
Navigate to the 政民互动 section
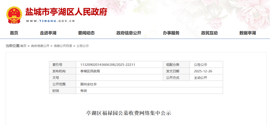pos(209,33)
